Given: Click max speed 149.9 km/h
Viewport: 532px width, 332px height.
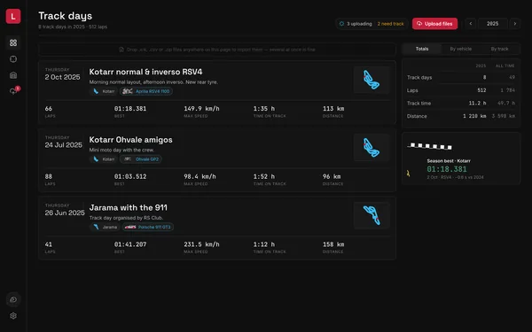Looking at the screenshot, I should (201, 109).
